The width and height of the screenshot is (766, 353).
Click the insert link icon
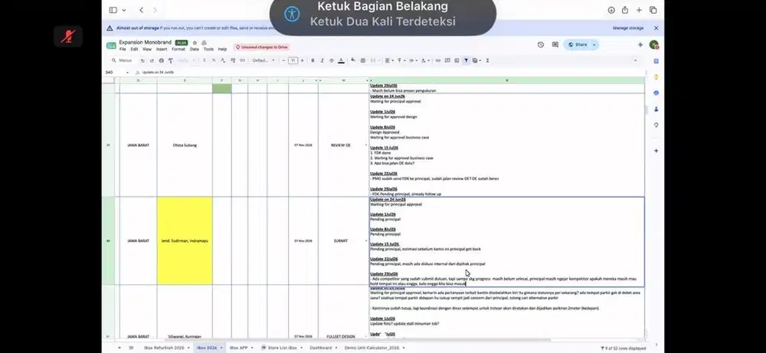click(437, 60)
